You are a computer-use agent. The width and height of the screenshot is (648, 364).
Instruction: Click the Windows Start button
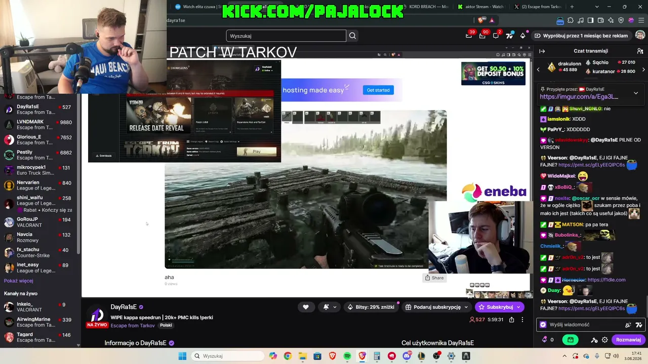click(182, 356)
